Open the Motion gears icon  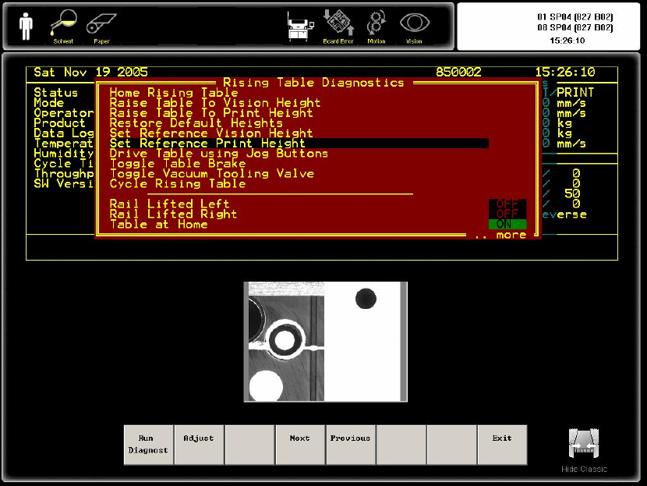[x=377, y=27]
